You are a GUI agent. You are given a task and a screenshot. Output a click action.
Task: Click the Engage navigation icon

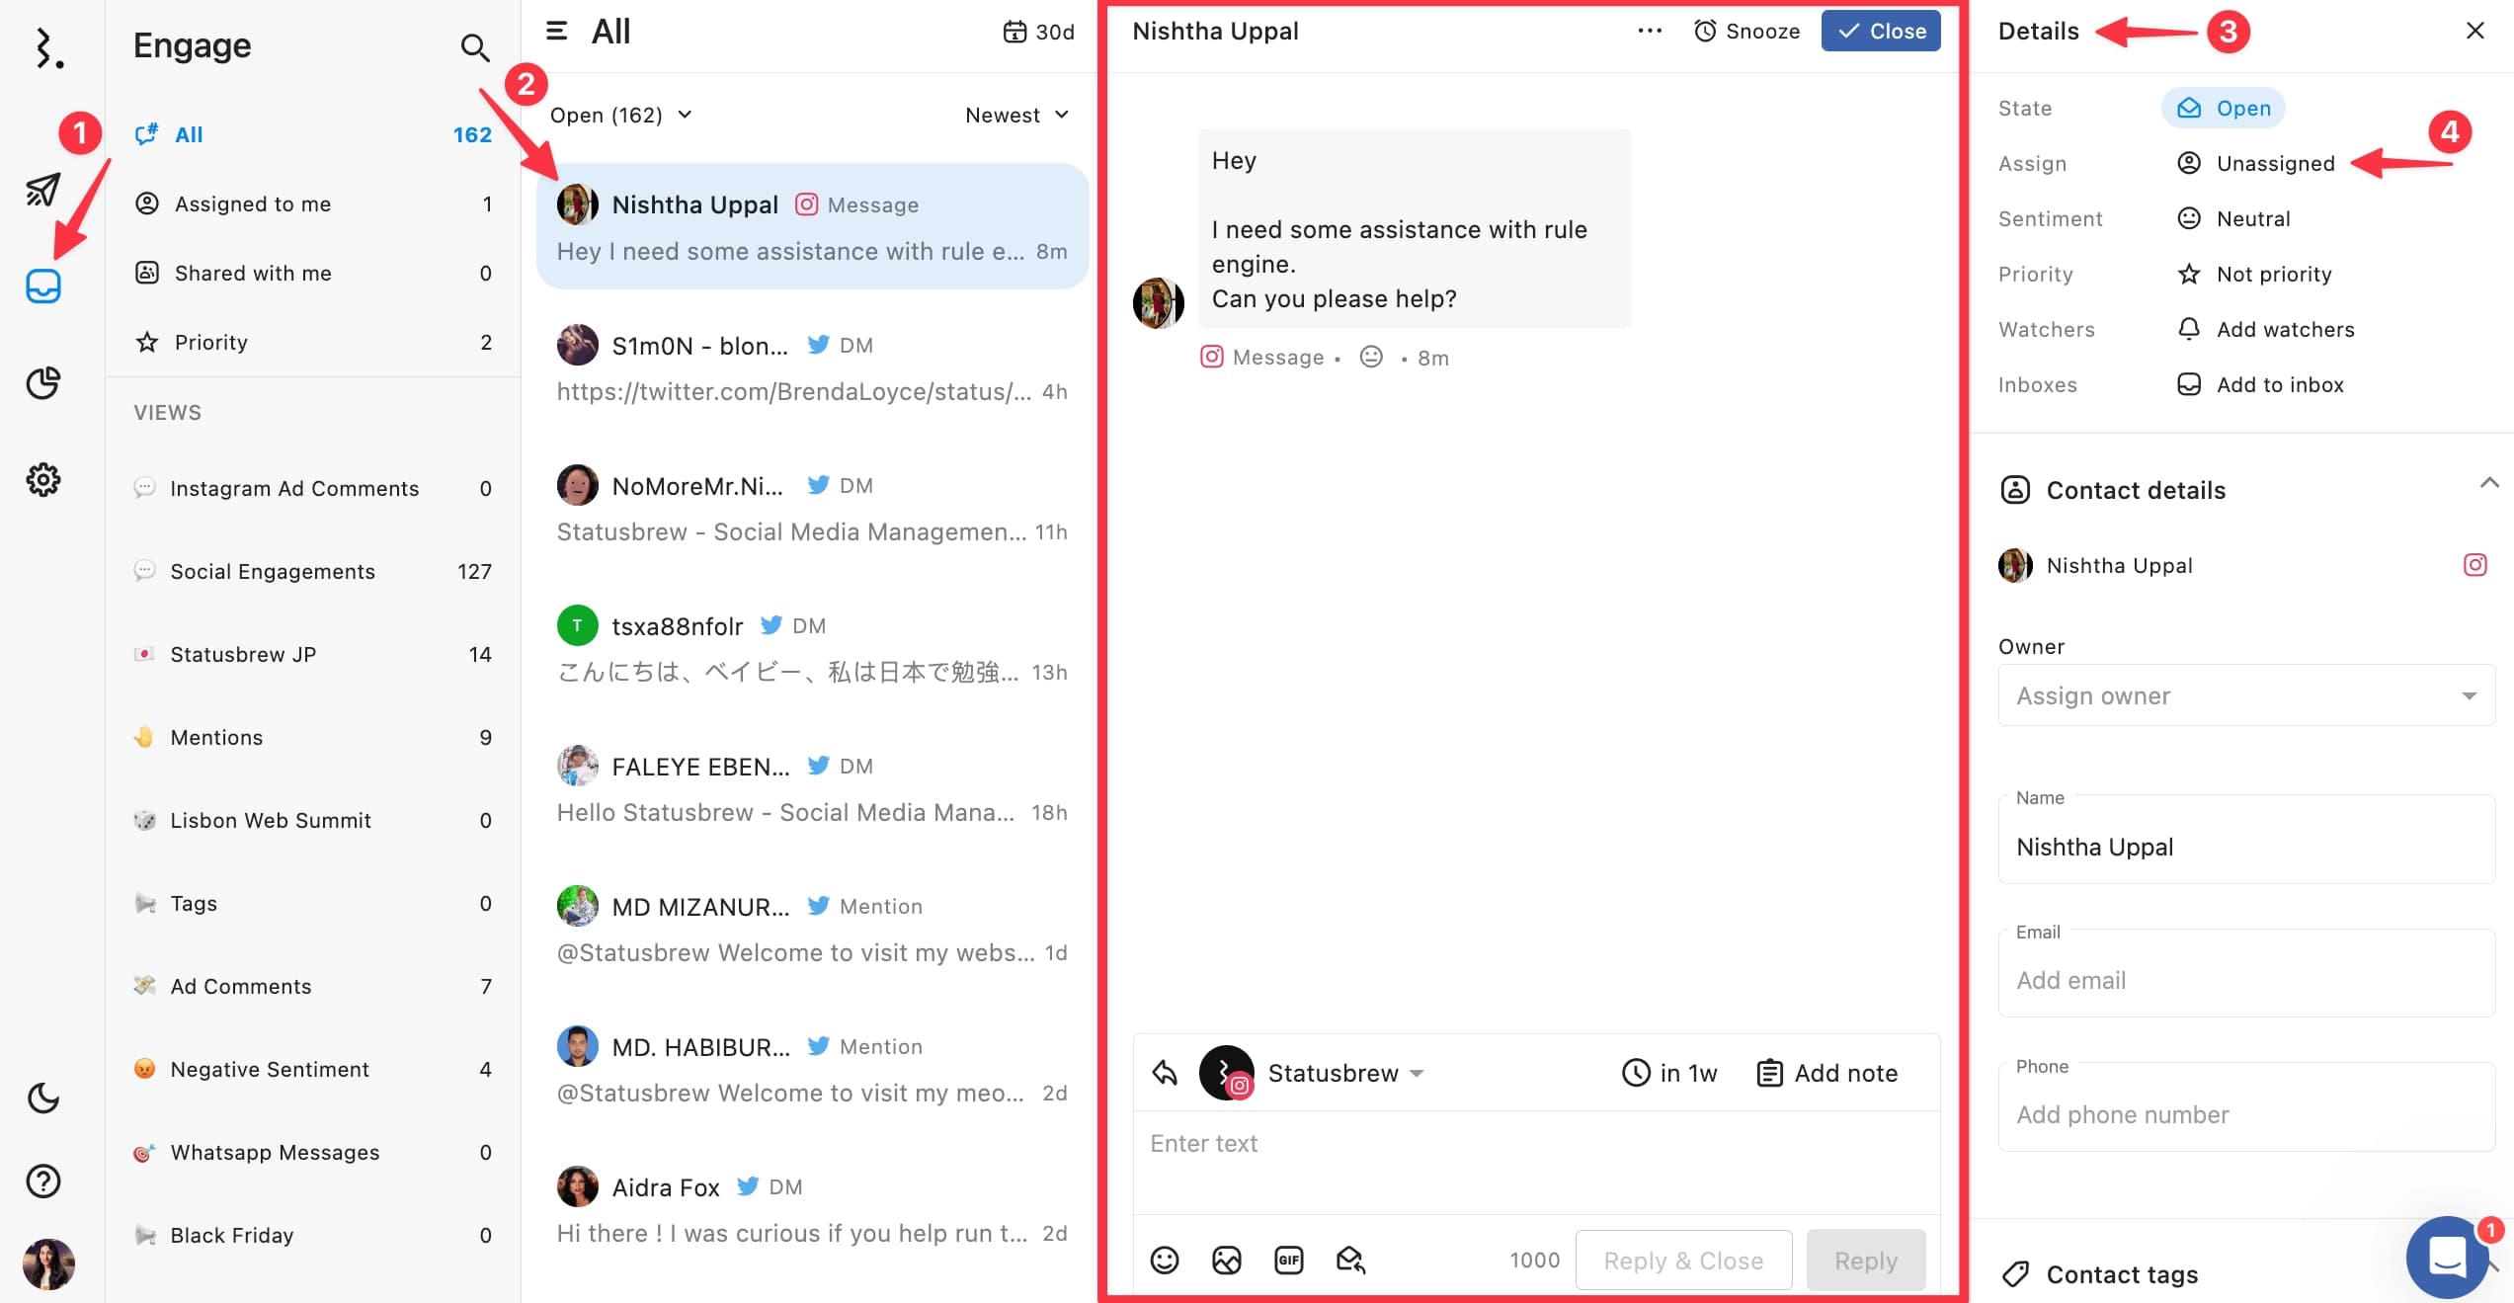pyautogui.click(x=44, y=285)
